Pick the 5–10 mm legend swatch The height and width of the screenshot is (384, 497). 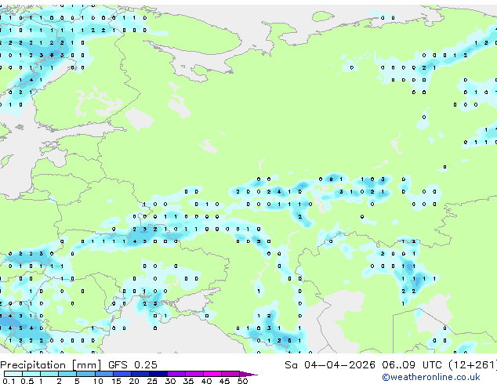pos(85,374)
